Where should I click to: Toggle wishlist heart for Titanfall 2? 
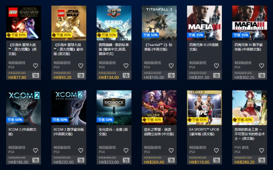pos(171,66)
